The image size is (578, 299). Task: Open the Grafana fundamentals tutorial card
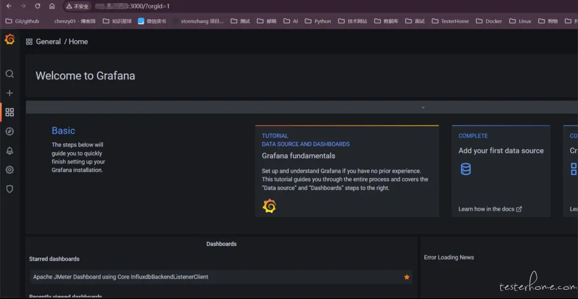347,171
